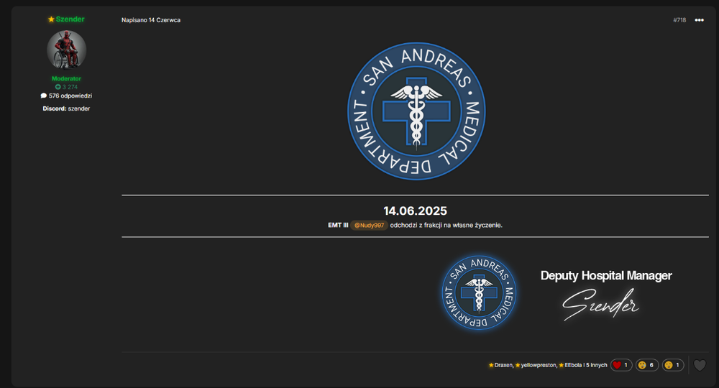Click the Szender handwritten signature image
The height and width of the screenshot is (388, 719).
[600, 304]
